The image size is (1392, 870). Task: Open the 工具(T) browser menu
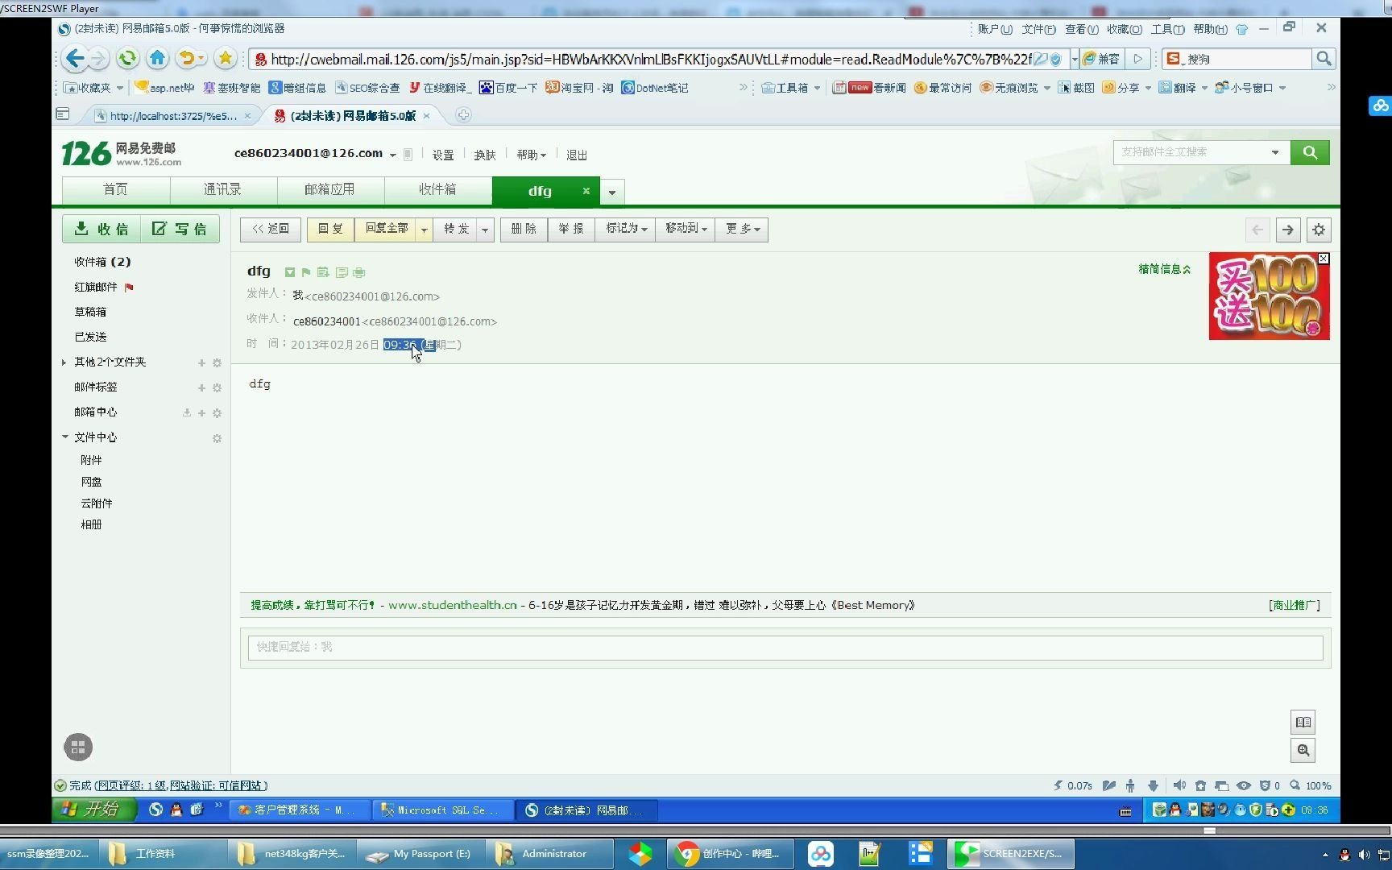[1167, 29]
